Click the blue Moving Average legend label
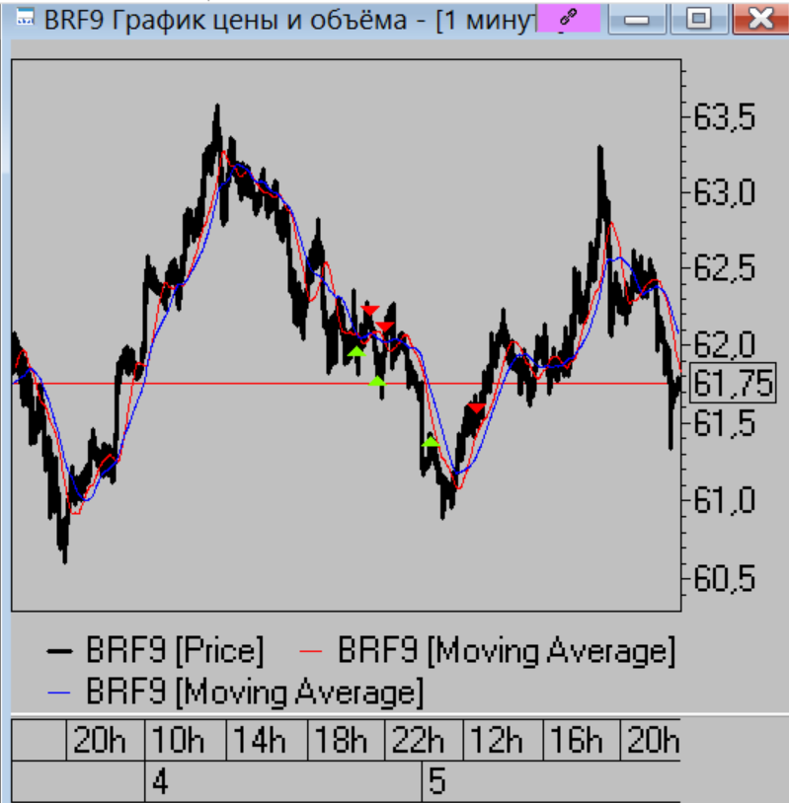Viewport: 789px width, 803px height. tap(255, 693)
